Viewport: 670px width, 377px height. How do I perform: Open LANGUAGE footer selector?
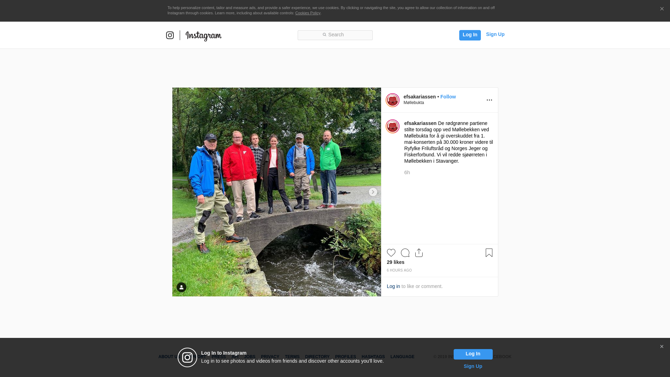coord(402,357)
